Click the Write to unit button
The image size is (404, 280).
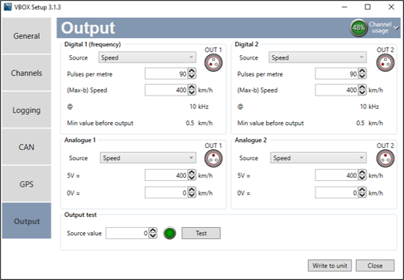(330, 265)
